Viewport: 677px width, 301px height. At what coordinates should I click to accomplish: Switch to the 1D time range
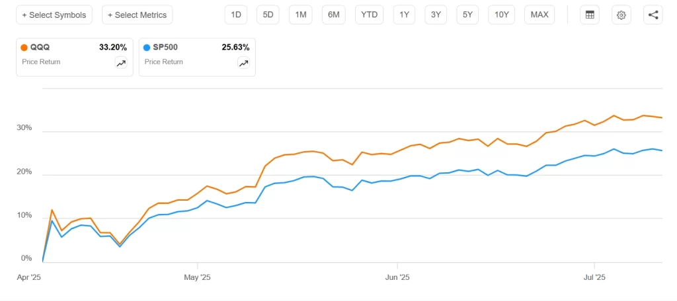coord(235,15)
